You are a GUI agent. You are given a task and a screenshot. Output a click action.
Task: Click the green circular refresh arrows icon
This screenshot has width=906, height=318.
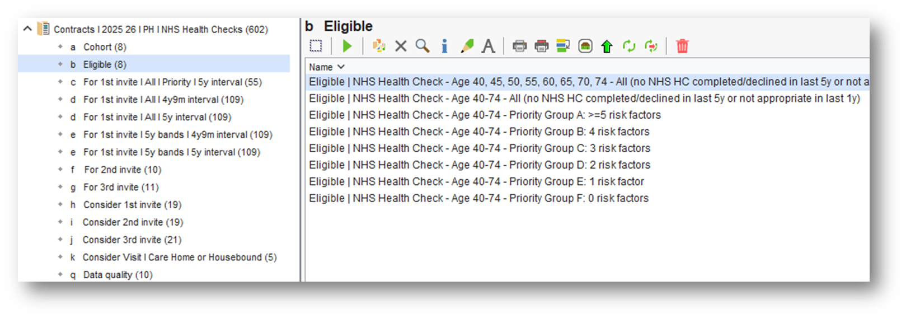(x=629, y=46)
